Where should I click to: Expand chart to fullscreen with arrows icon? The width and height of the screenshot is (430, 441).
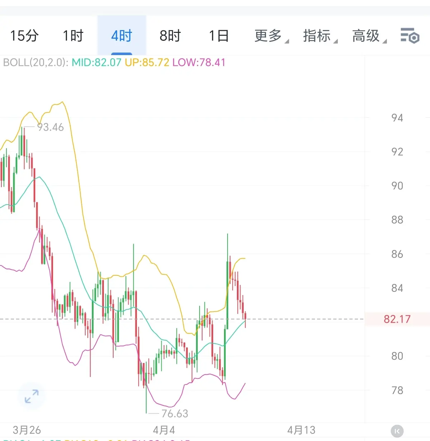pyautogui.click(x=32, y=396)
